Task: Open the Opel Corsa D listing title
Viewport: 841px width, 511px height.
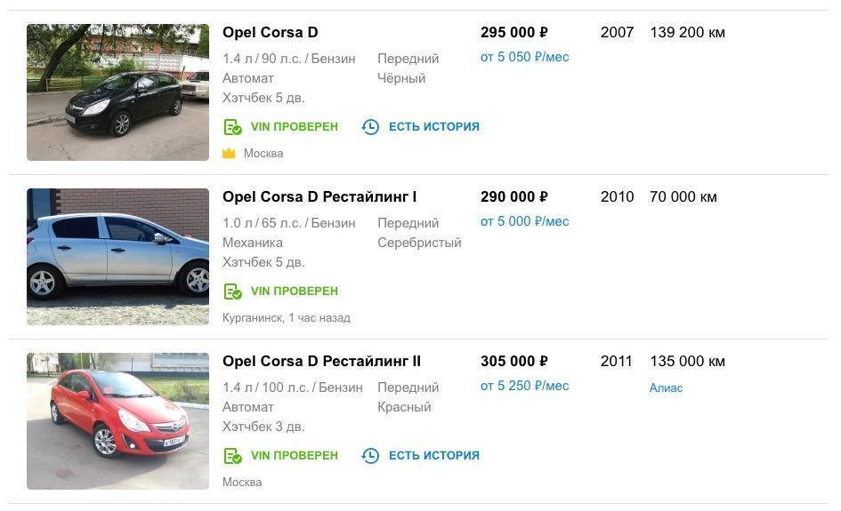Action: 270,33
